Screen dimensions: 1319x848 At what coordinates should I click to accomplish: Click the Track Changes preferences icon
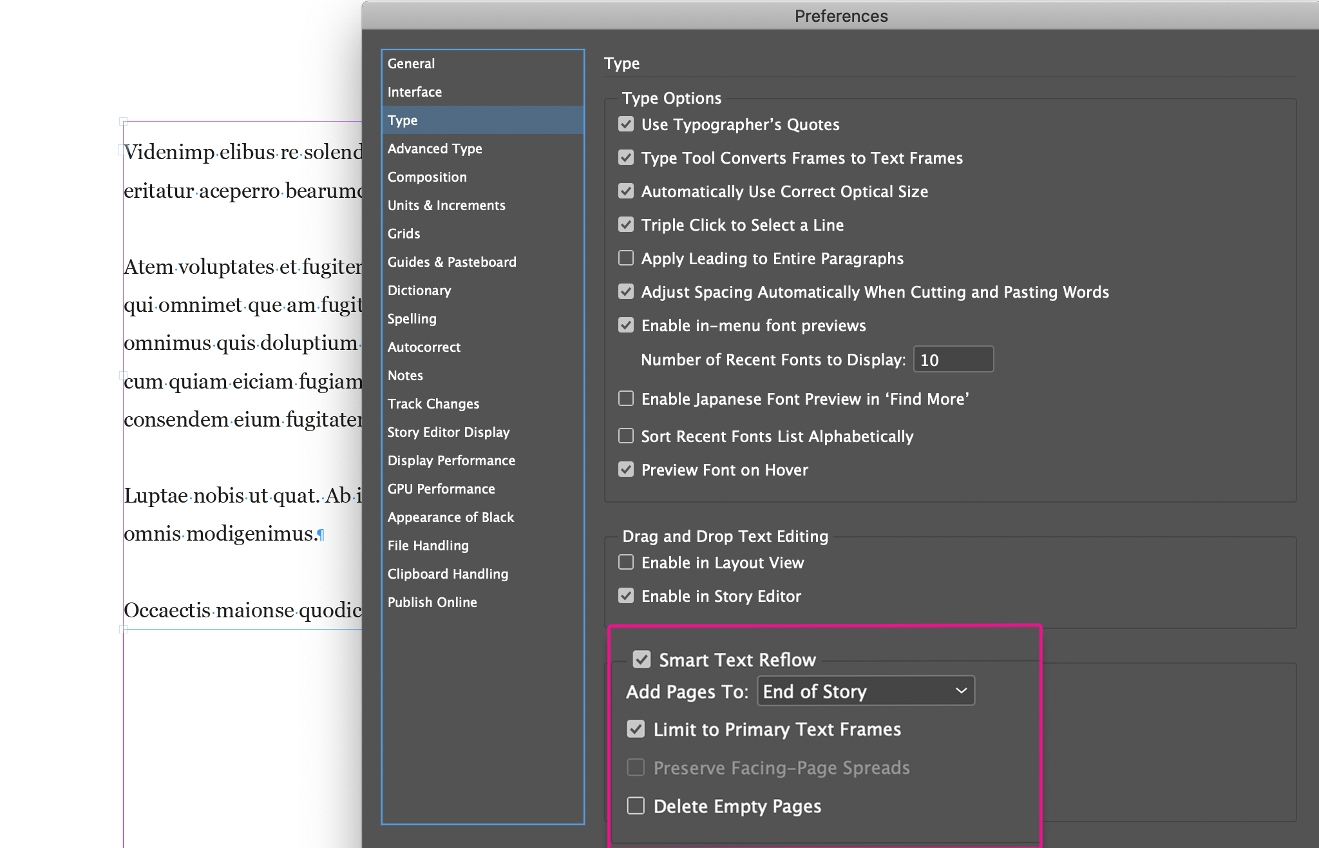tap(432, 403)
